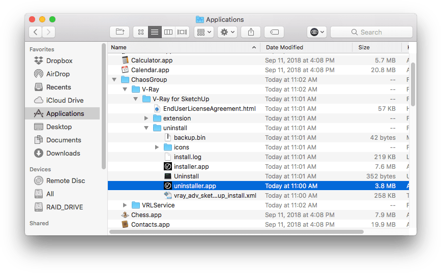Expand the extension folder
441x273 pixels.
(146, 118)
